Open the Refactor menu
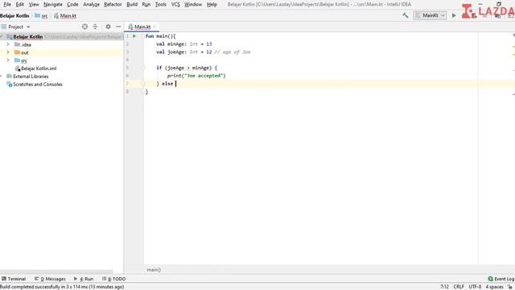Image resolution: width=515 pixels, height=290 pixels. click(x=113, y=5)
